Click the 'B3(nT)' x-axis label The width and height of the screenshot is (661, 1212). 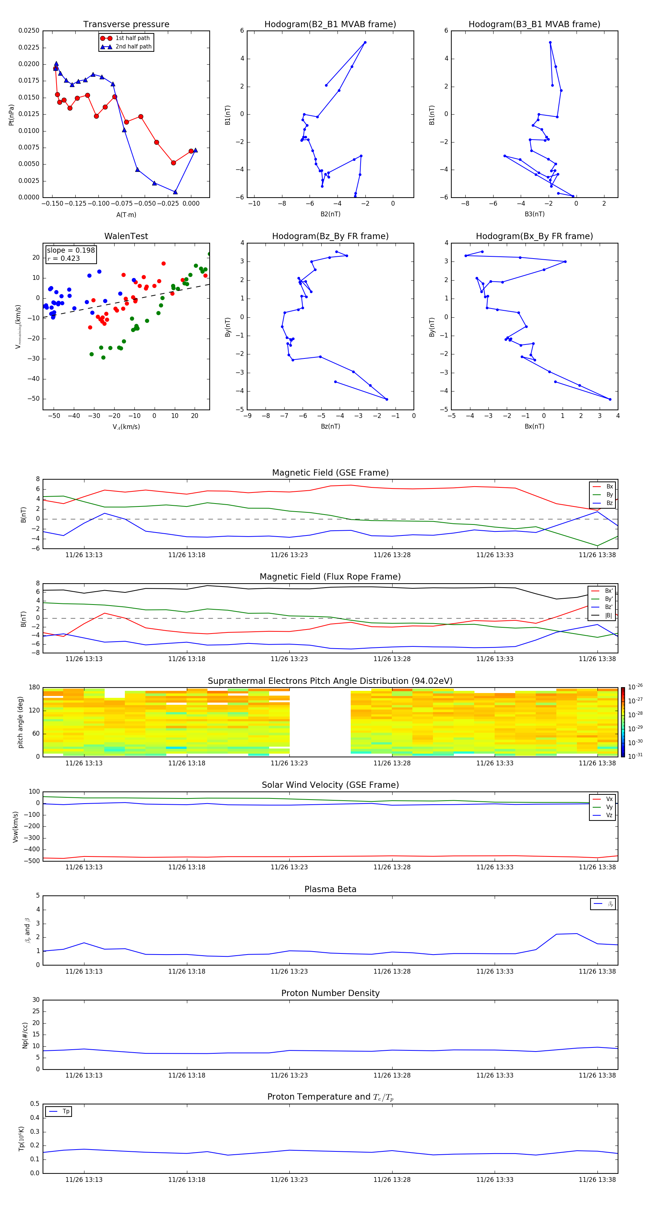[534, 214]
